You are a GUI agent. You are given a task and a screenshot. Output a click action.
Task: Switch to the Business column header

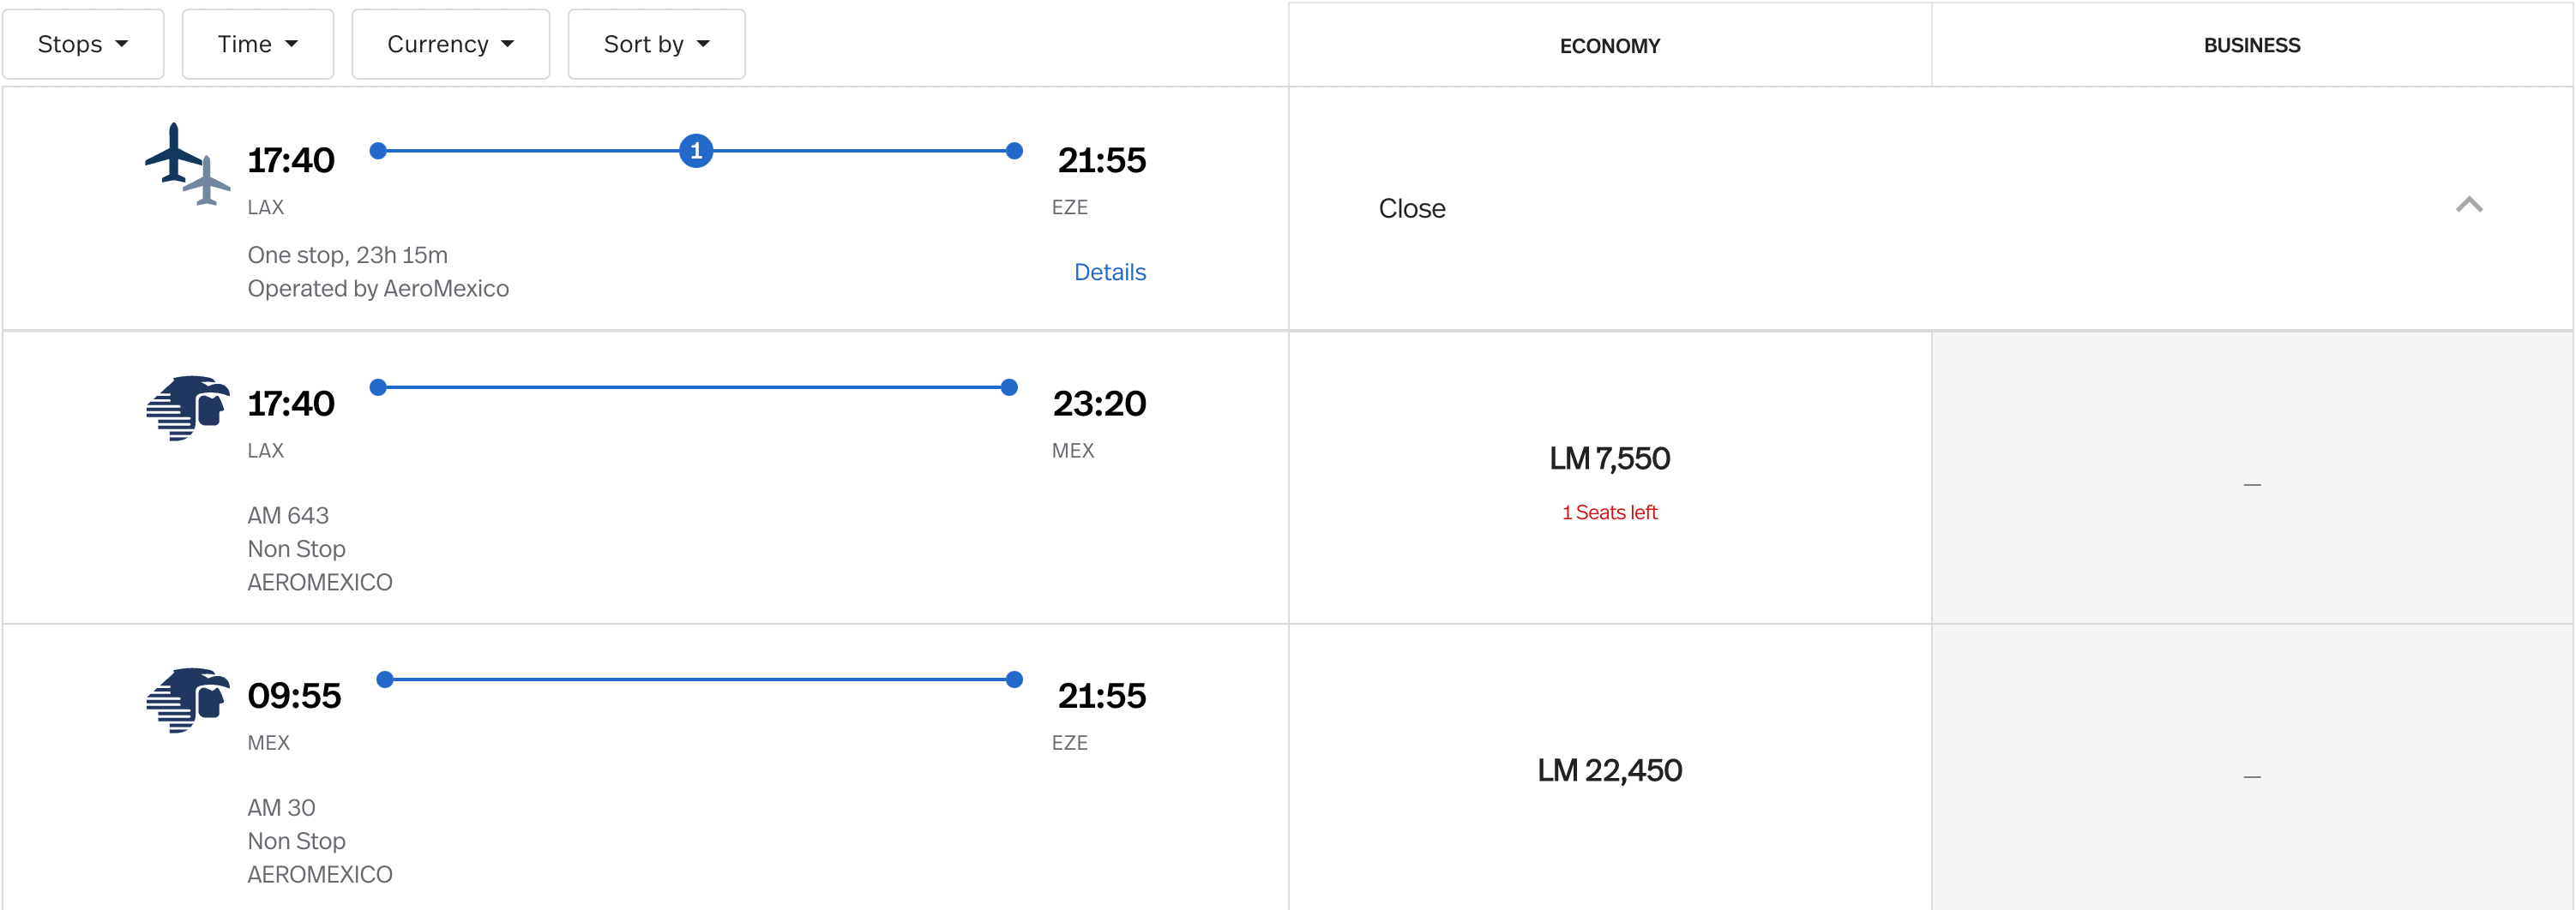2252,45
